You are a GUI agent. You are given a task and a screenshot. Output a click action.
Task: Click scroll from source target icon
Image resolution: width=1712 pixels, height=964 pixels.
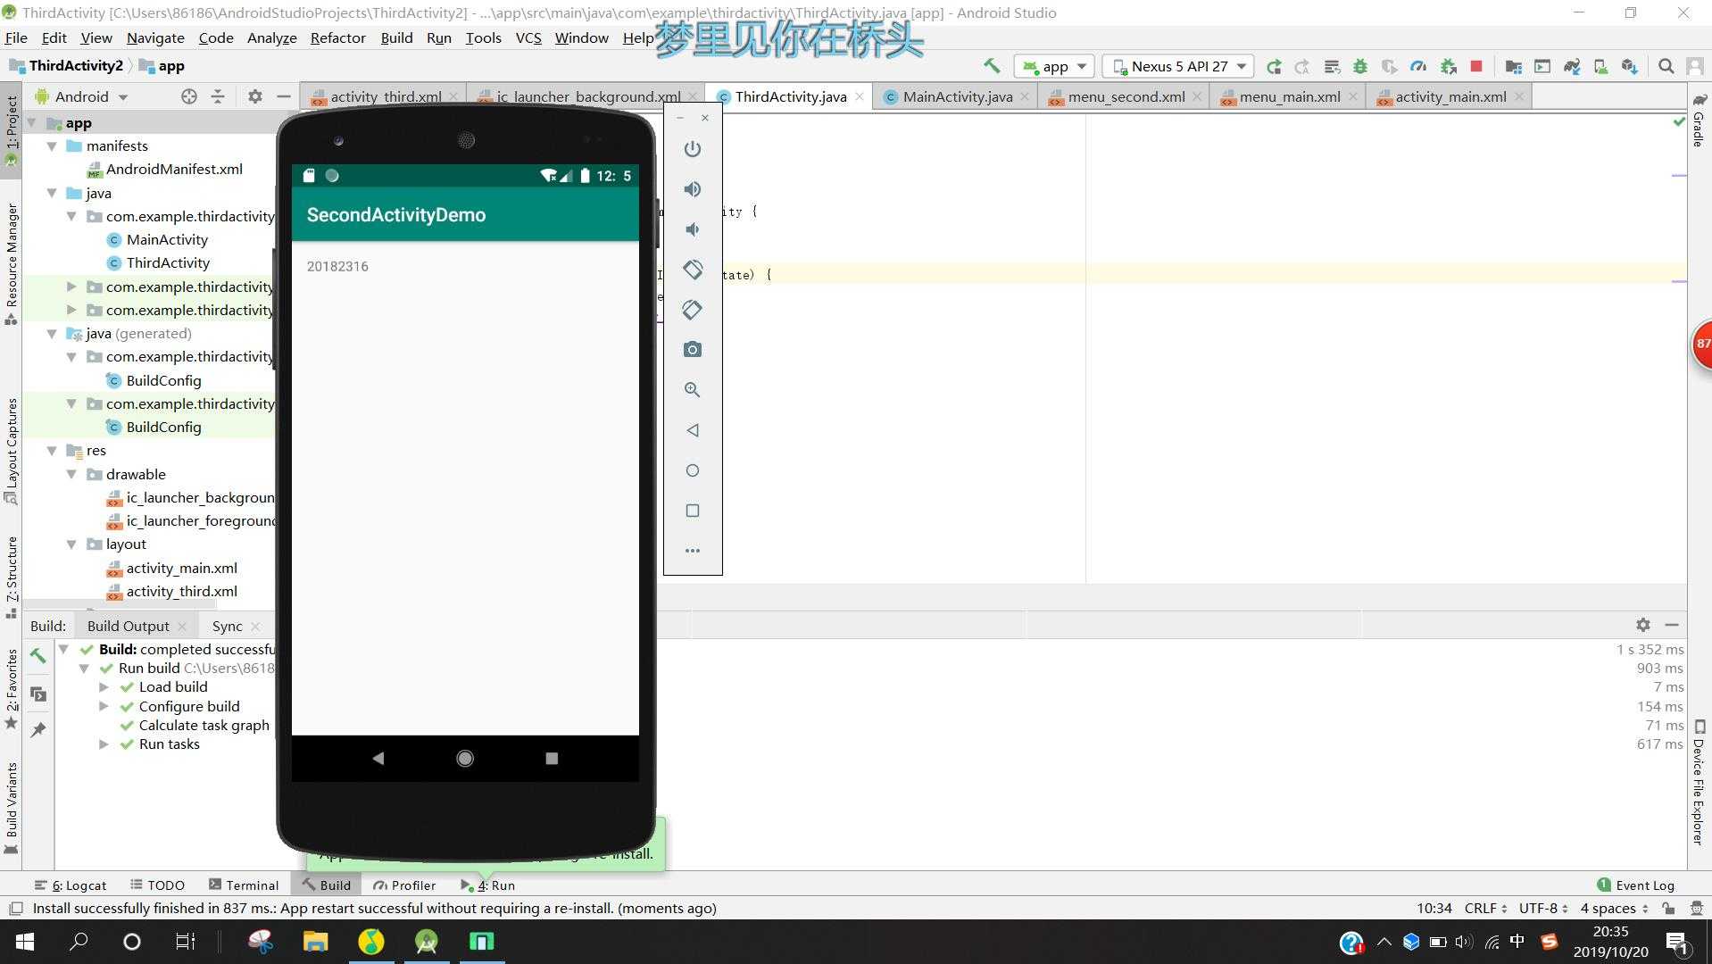[189, 96]
